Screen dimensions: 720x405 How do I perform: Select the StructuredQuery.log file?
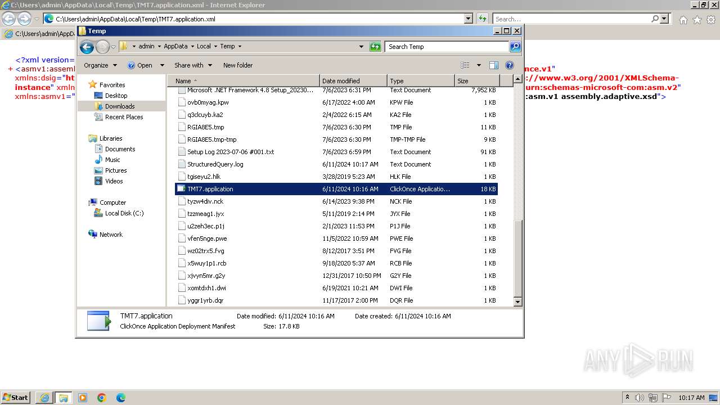click(x=336, y=164)
